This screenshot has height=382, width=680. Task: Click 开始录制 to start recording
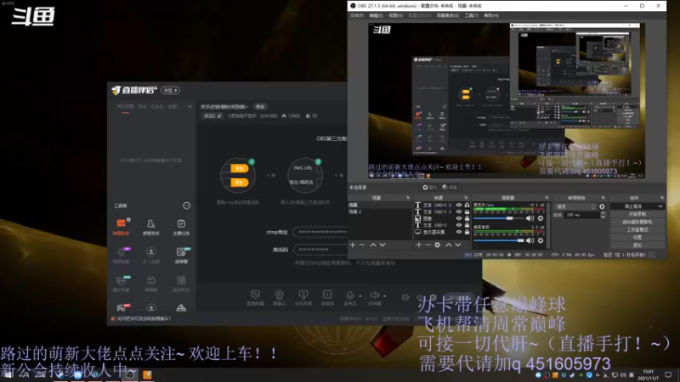tap(637, 215)
